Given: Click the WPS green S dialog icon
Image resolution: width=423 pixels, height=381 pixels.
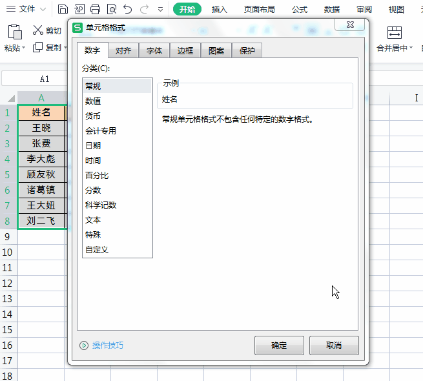Looking at the screenshot, I should (x=77, y=28).
